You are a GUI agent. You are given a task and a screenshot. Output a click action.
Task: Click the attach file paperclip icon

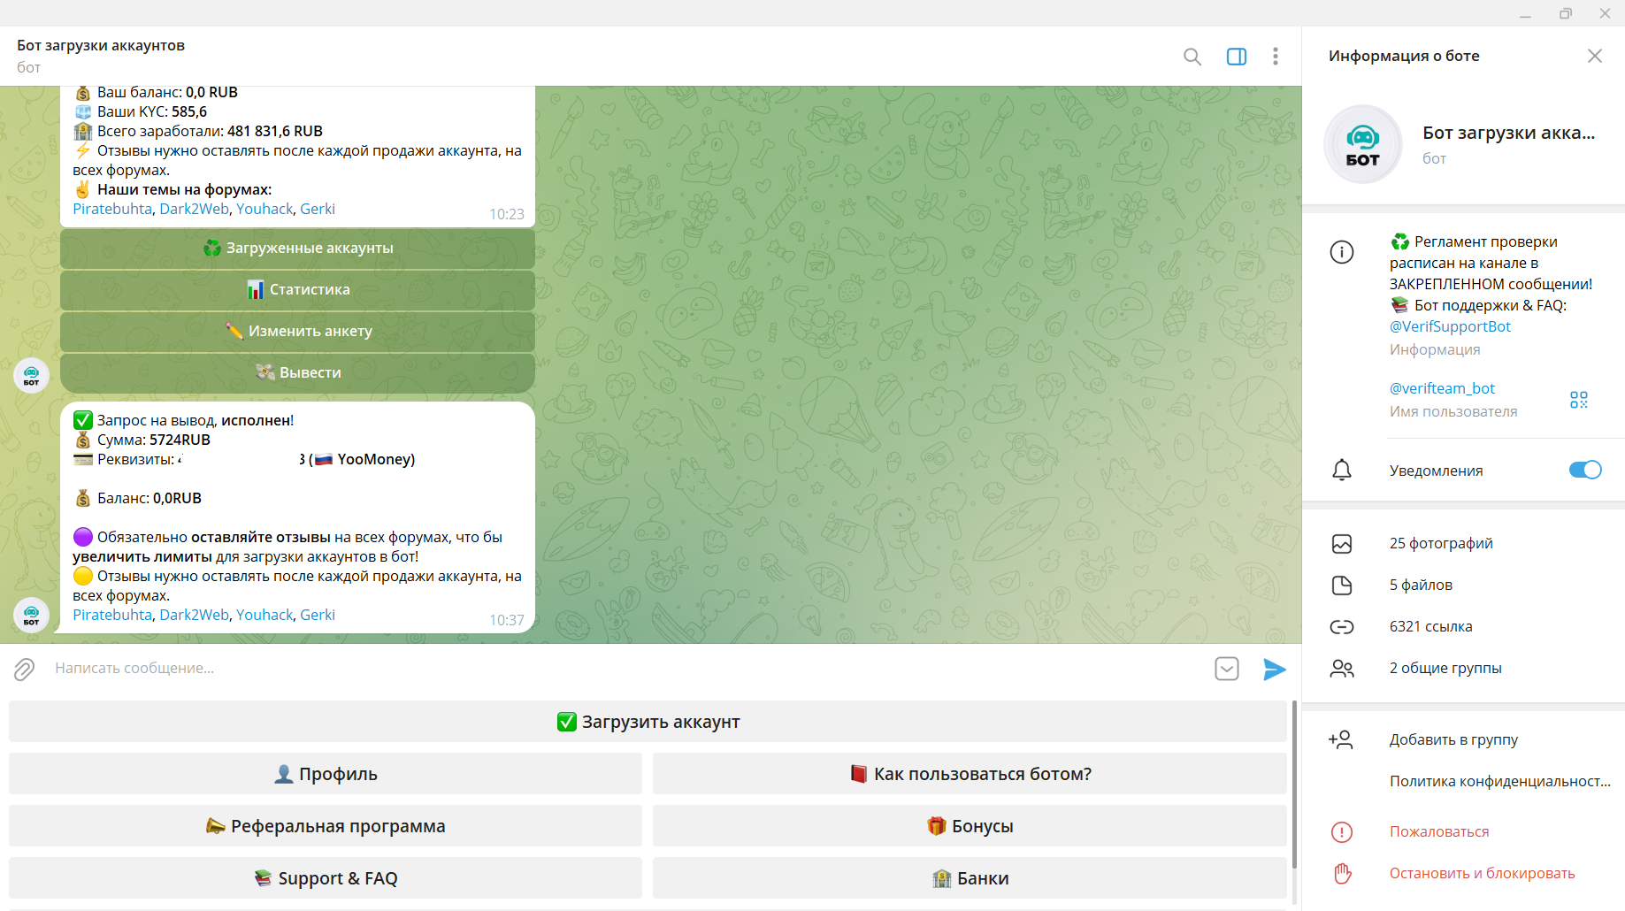pos(24,669)
